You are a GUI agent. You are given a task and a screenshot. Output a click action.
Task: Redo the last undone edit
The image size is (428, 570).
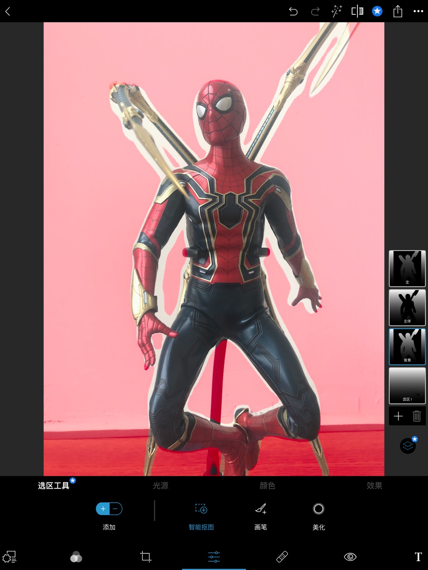(x=315, y=11)
